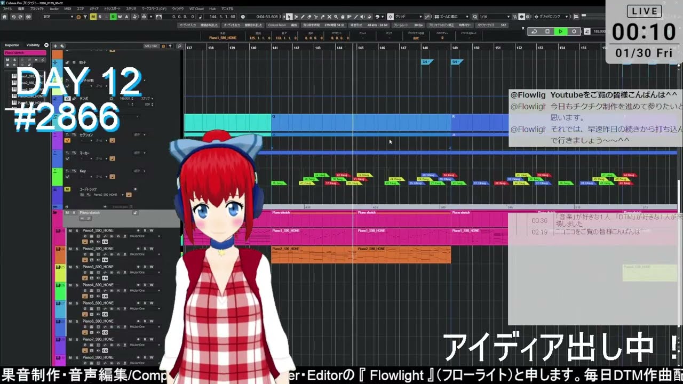
Task: Open the VST Cloud menu
Action: click(x=196, y=9)
